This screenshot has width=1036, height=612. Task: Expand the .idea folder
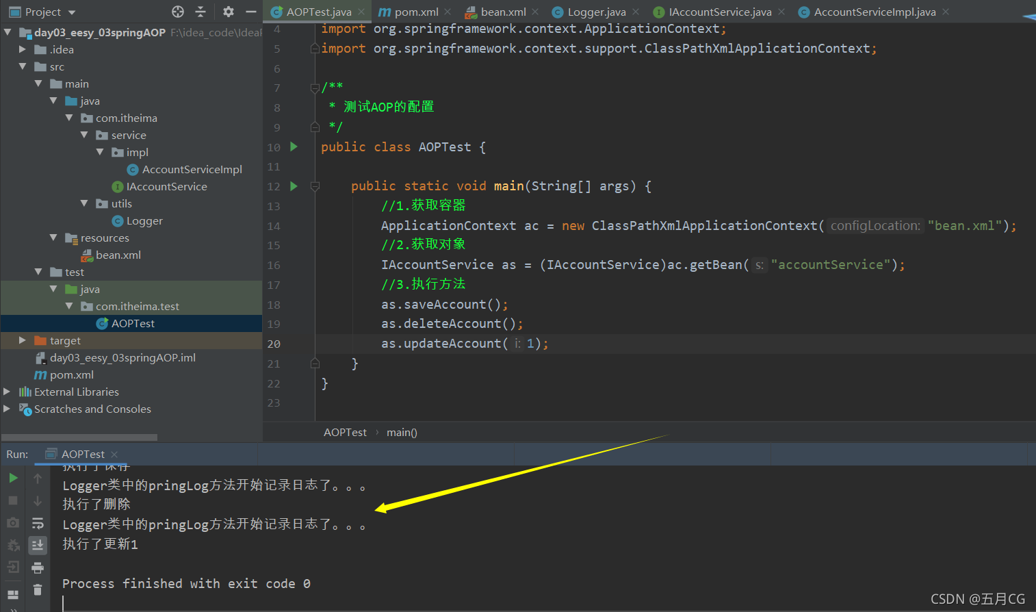click(x=23, y=49)
